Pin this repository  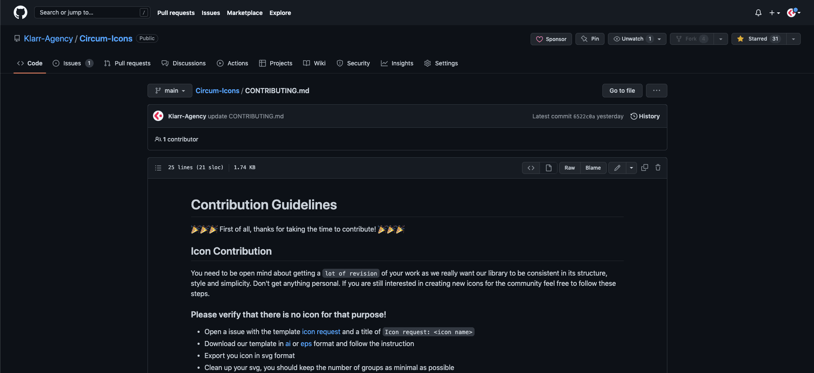(x=590, y=39)
